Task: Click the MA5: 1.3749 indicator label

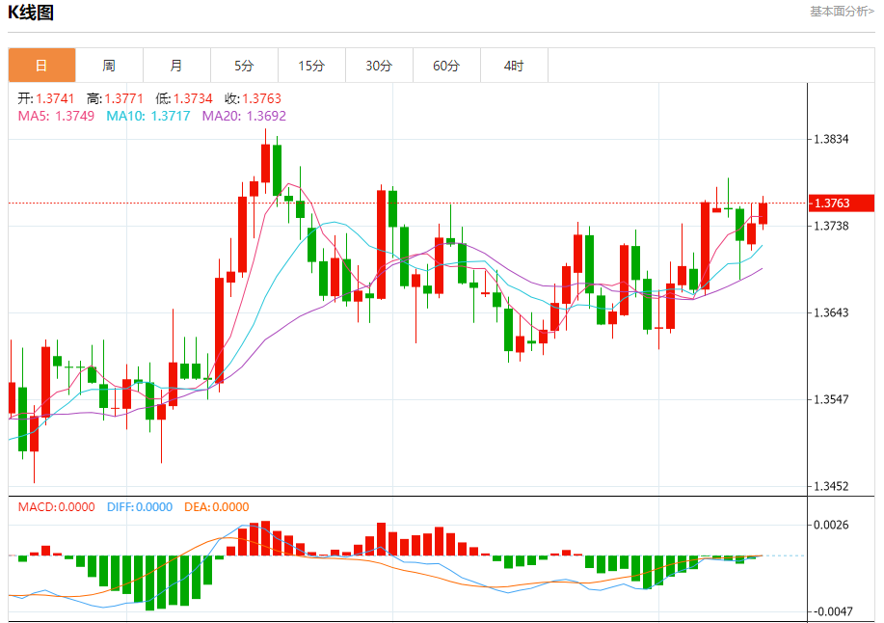Action: pyautogui.click(x=56, y=116)
